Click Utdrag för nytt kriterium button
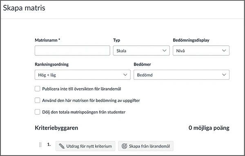Image resolution: width=245 pixels, height=156 pixels. (x=85, y=146)
